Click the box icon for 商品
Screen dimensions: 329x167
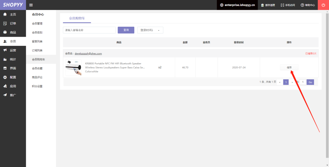pos(5,32)
